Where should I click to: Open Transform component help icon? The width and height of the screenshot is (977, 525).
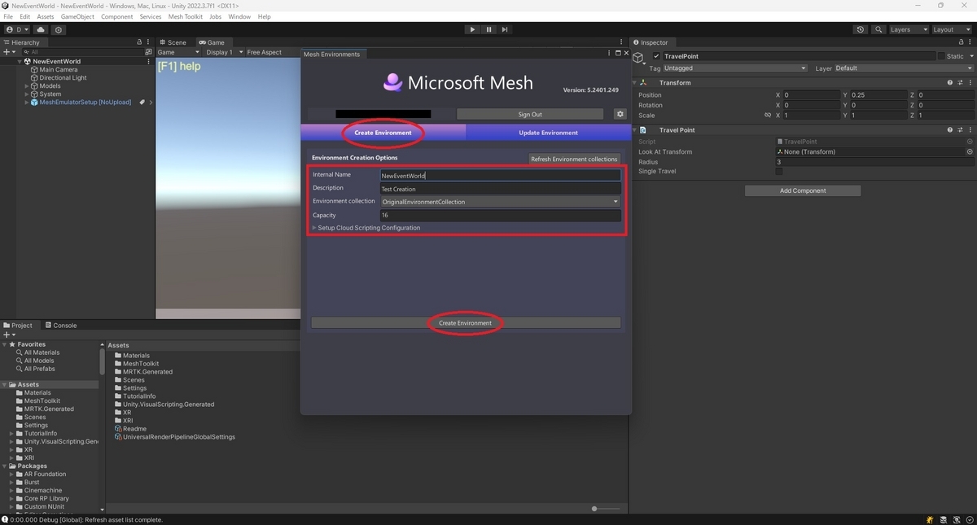950,82
